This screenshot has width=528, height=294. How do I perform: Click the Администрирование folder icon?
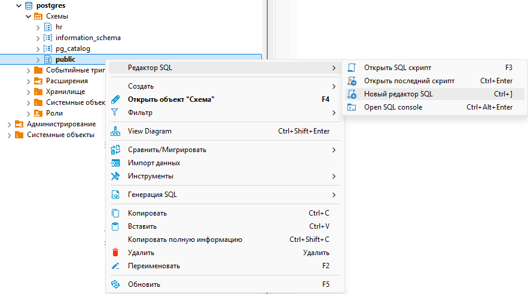[x=19, y=124]
